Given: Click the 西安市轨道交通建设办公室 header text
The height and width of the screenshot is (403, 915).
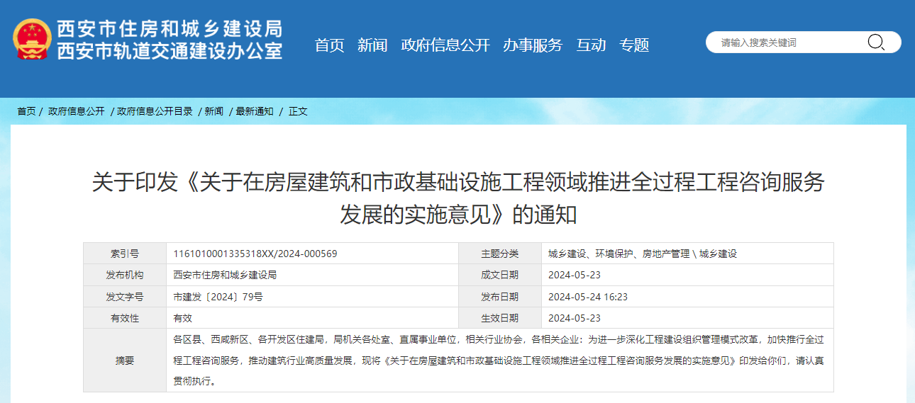Looking at the screenshot, I should click(169, 51).
